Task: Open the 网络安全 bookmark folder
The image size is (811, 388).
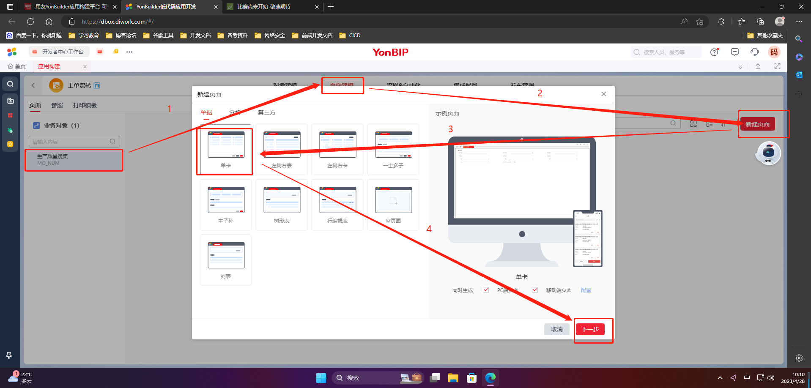Action: pyautogui.click(x=270, y=36)
